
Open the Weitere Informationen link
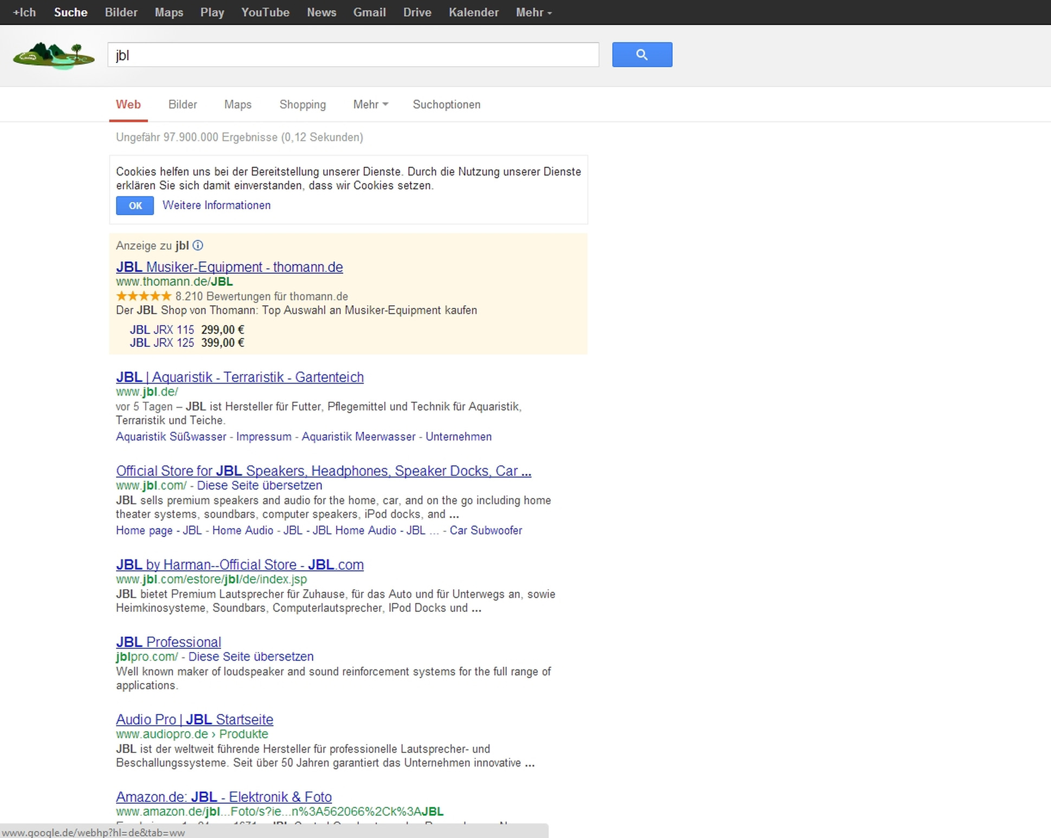pyautogui.click(x=216, y=205)
